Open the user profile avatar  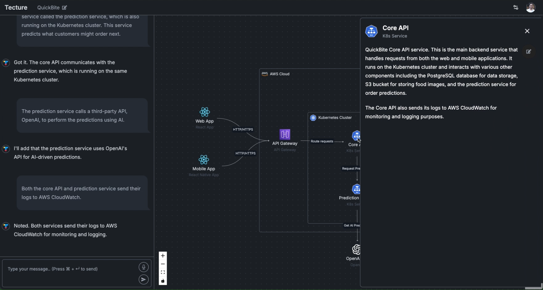click(531, 7)
